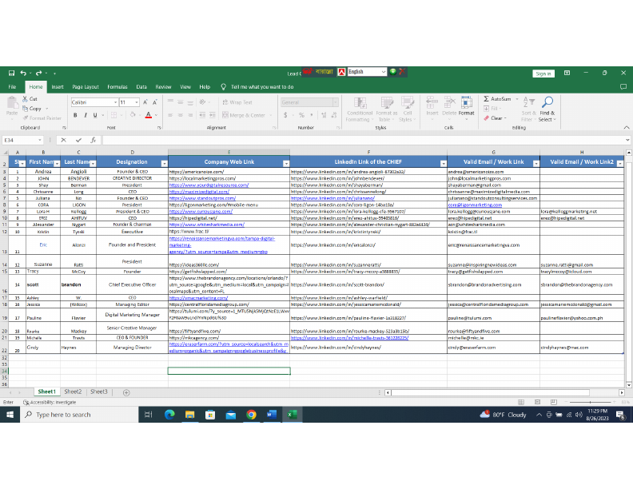Toggle Bold formatting
Viewport: 633px width, 489px height.
tap(75, 115)
